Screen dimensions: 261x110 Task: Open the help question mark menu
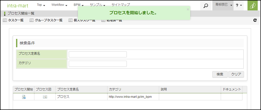(x=239, y=6)
